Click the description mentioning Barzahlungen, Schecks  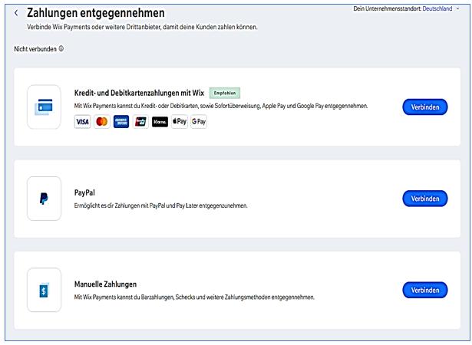[194, 297]
